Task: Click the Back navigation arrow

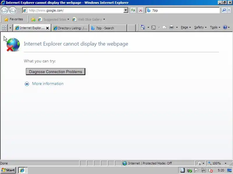Action: pyautogui.click(x=5, y=10)
